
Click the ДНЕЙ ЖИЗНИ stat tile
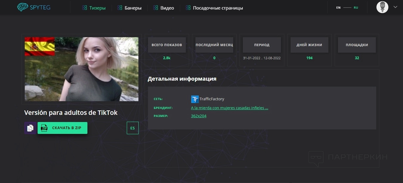(x=309, y=45)
